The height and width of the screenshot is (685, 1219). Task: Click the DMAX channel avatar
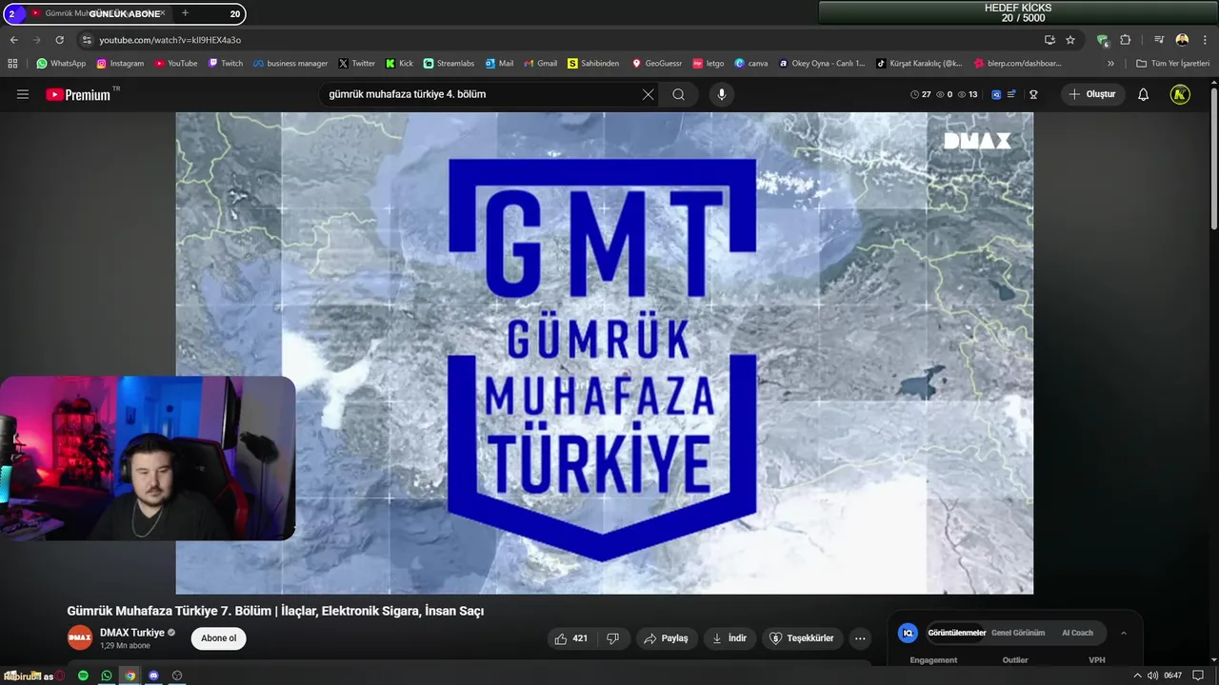80,638
